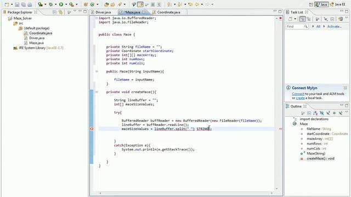Screen dimensions: 351x197
Task: Toggle Sort alphabetically in Outline view
Action: coord(315,113)
